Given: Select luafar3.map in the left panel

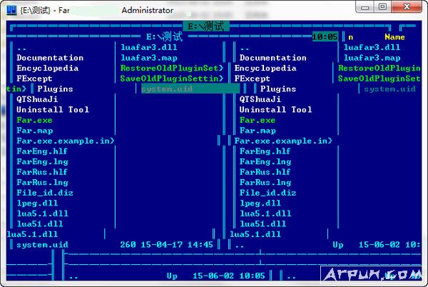Looking at the screenshot, I should tap(149, 58).
